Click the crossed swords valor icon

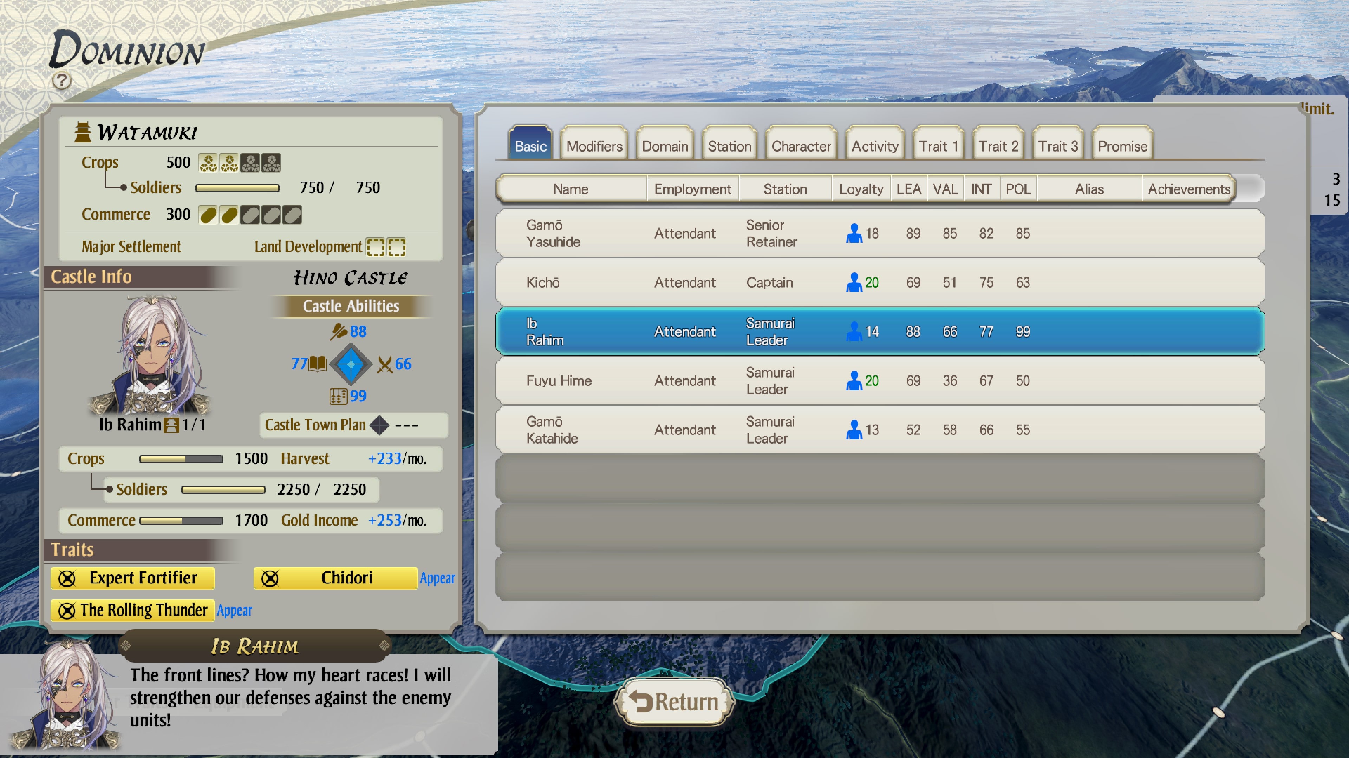pos(384,364)
